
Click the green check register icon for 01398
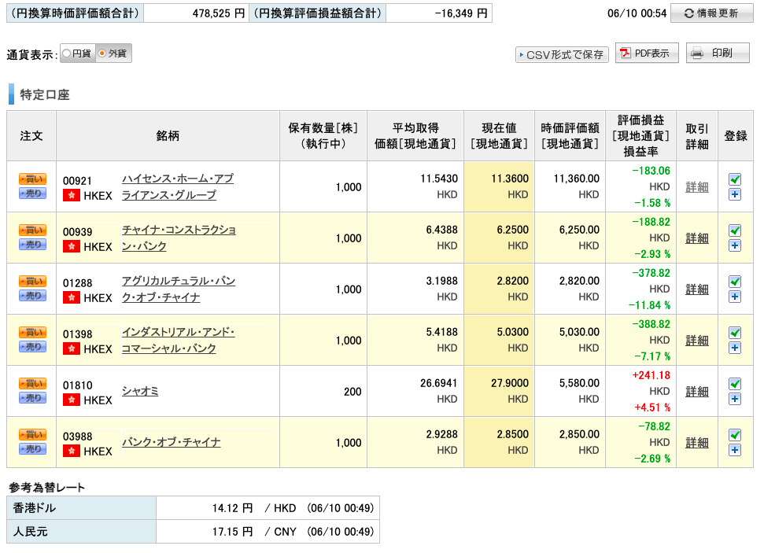tap(735, 333)
